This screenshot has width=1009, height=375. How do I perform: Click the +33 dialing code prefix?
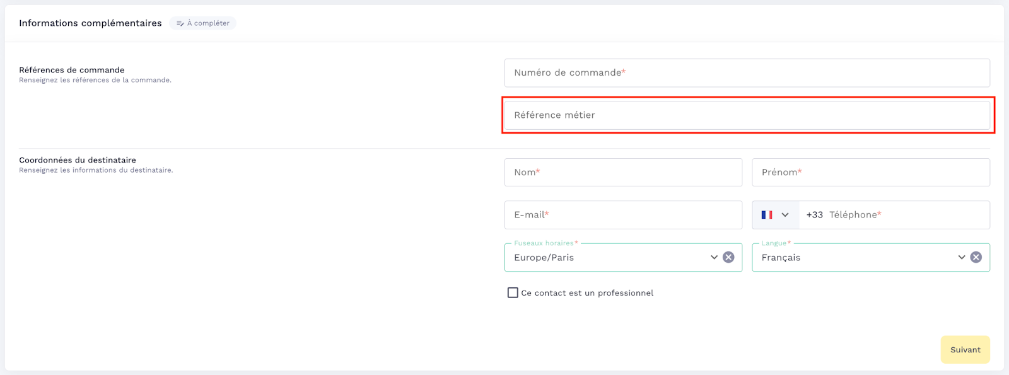pyautogui.click(x=814, y=215)
